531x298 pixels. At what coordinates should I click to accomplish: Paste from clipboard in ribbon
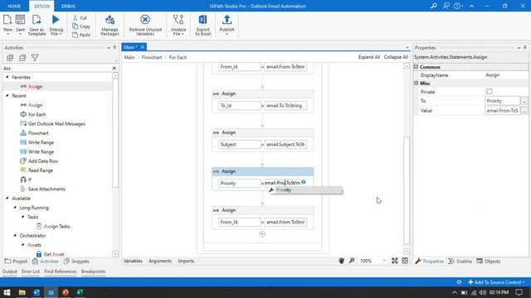click(81, 35)
